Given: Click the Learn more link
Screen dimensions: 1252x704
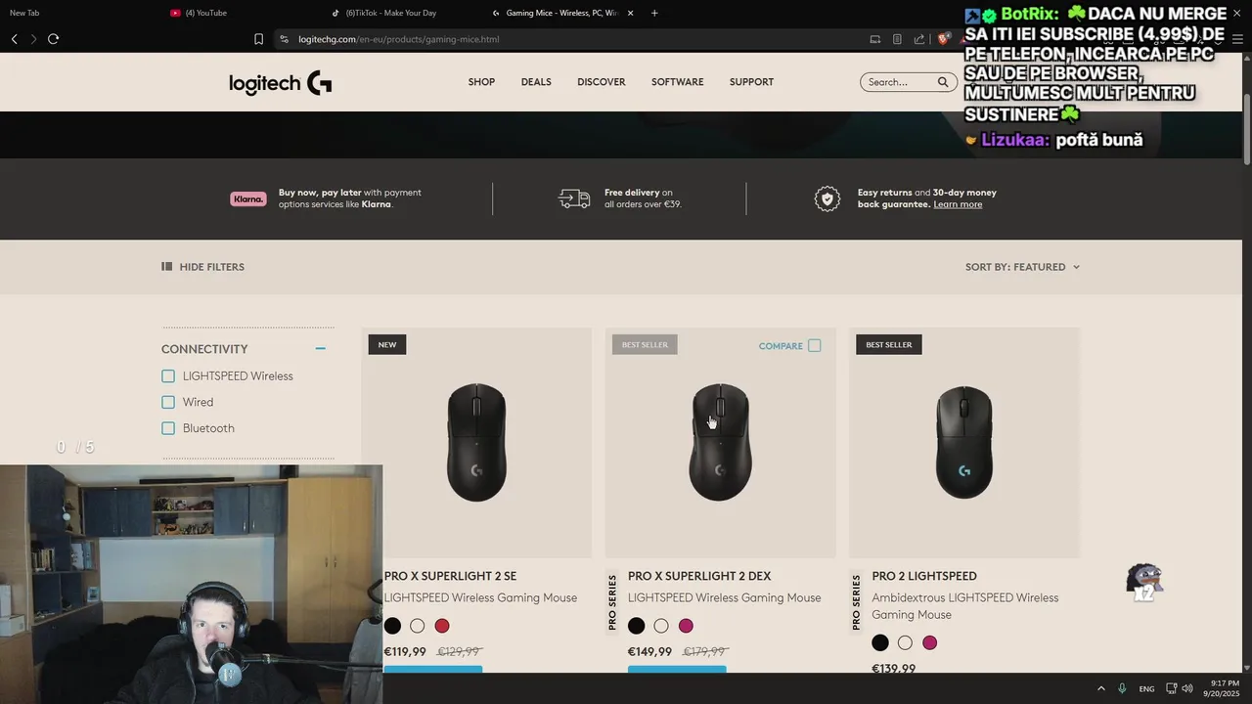Looking at the screenshot, I should coord(958,204).
